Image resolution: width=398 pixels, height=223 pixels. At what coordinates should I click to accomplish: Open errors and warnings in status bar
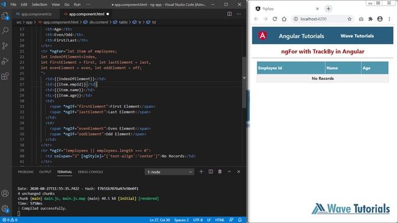[10, 220]
